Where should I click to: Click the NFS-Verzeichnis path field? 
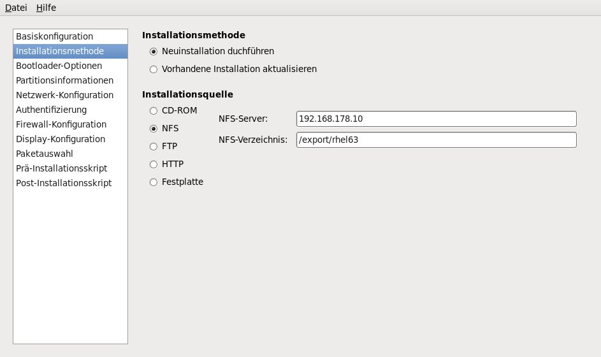(436, 140)
